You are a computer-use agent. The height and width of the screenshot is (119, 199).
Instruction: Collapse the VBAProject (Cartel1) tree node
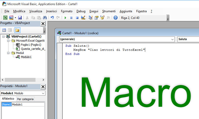click(x=3, y=37)
